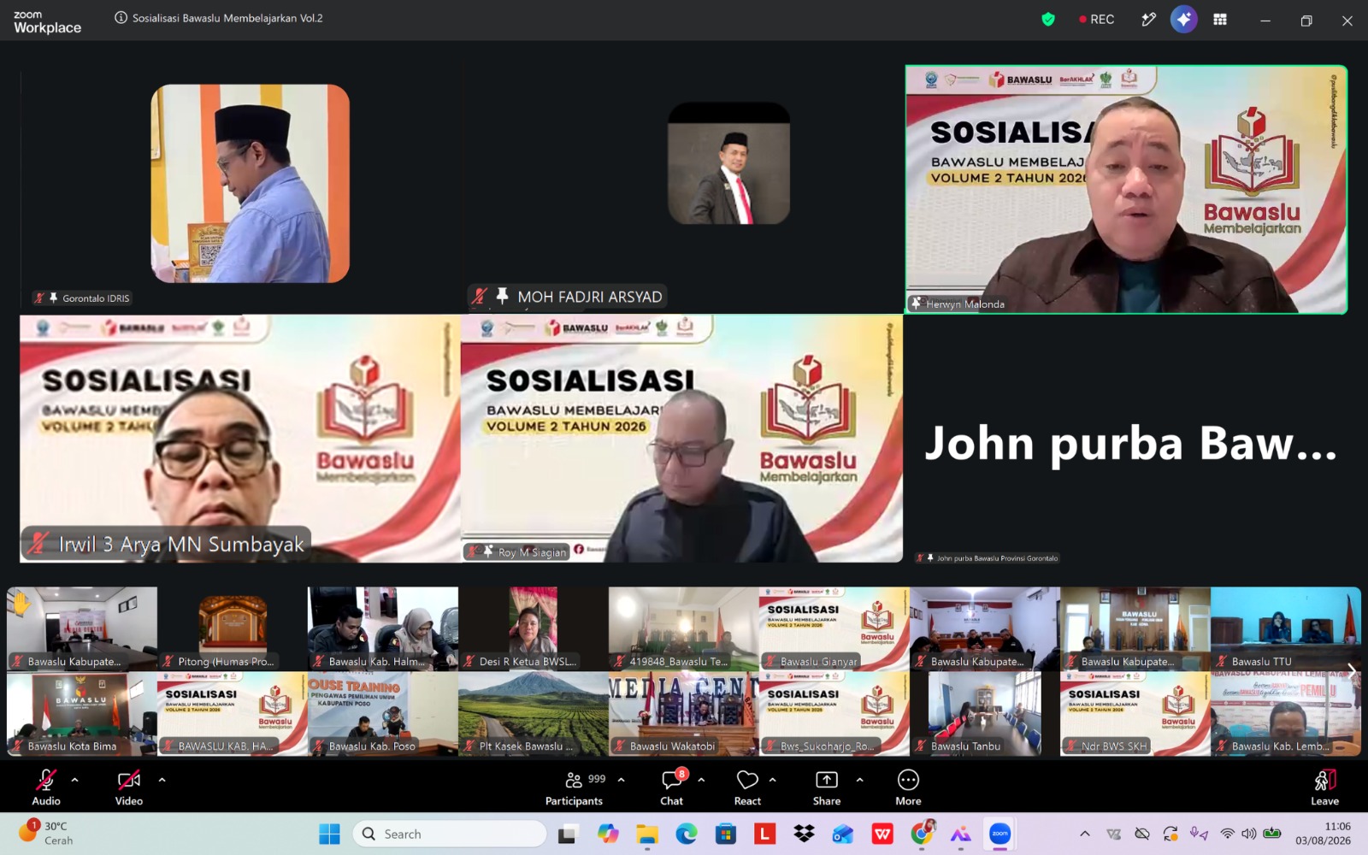Open the Zoom taskbar icon
Image resolution: width=1368 pixels, height=855 pixels.
(1000, 834)
